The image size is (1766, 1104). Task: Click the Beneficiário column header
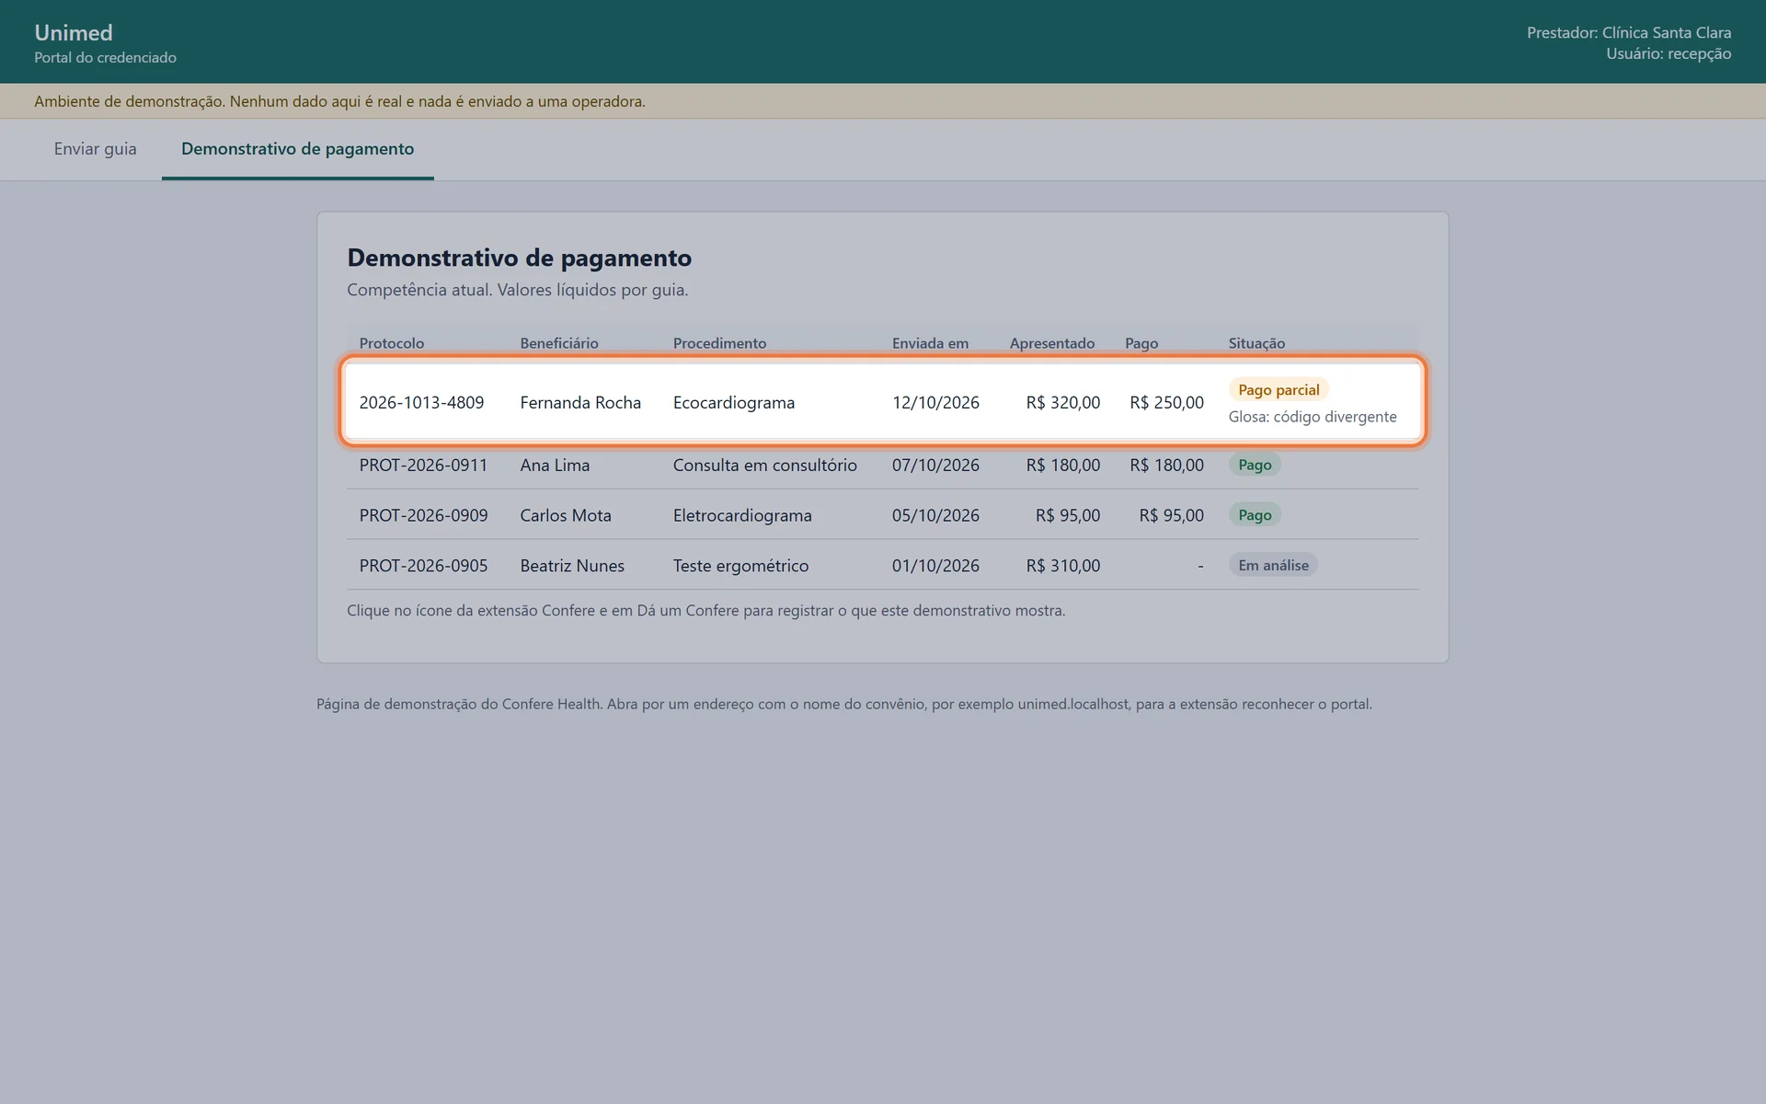[x=559, y=343]
